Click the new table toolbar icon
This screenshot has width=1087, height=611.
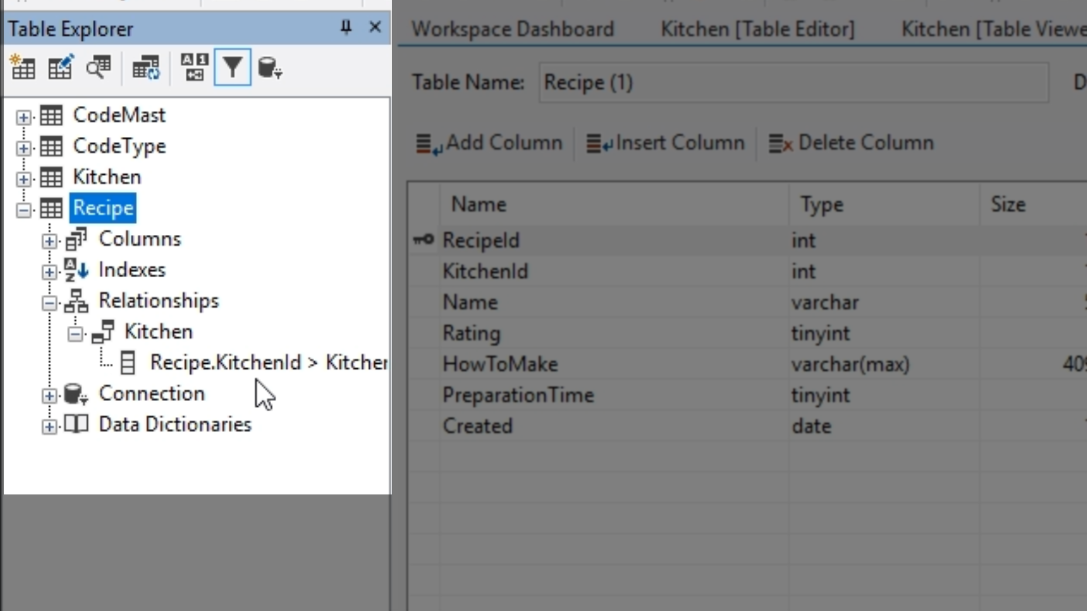point(23,68)
